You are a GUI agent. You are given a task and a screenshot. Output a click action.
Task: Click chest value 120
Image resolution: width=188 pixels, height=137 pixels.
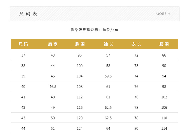coord(80,118)
